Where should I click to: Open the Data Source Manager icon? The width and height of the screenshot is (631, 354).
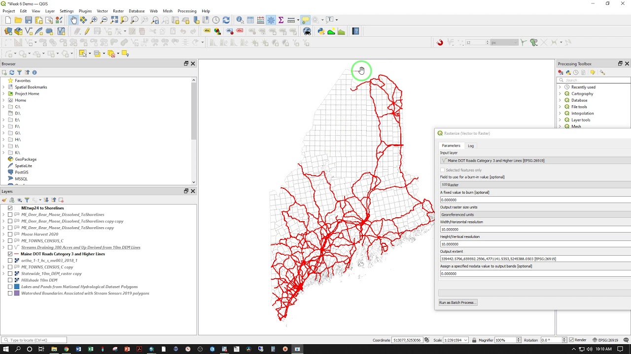click(x=8, y=31)
